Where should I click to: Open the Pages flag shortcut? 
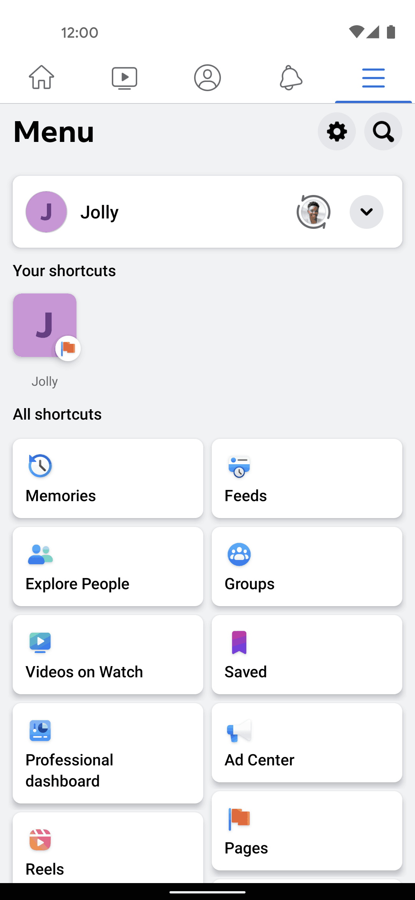[x=307, y=831]
